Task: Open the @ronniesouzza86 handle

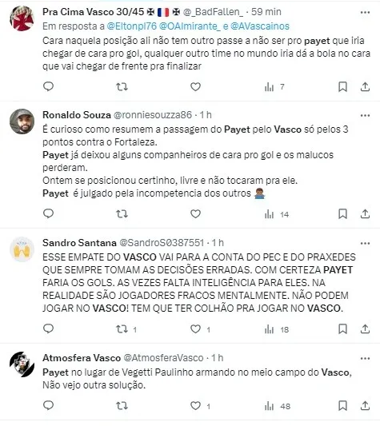Action: pos(153,115)
